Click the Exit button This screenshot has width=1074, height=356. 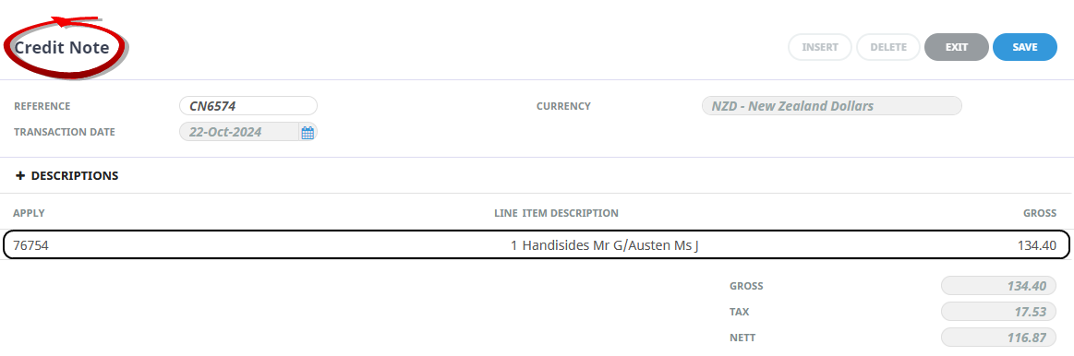click(956, 47)
